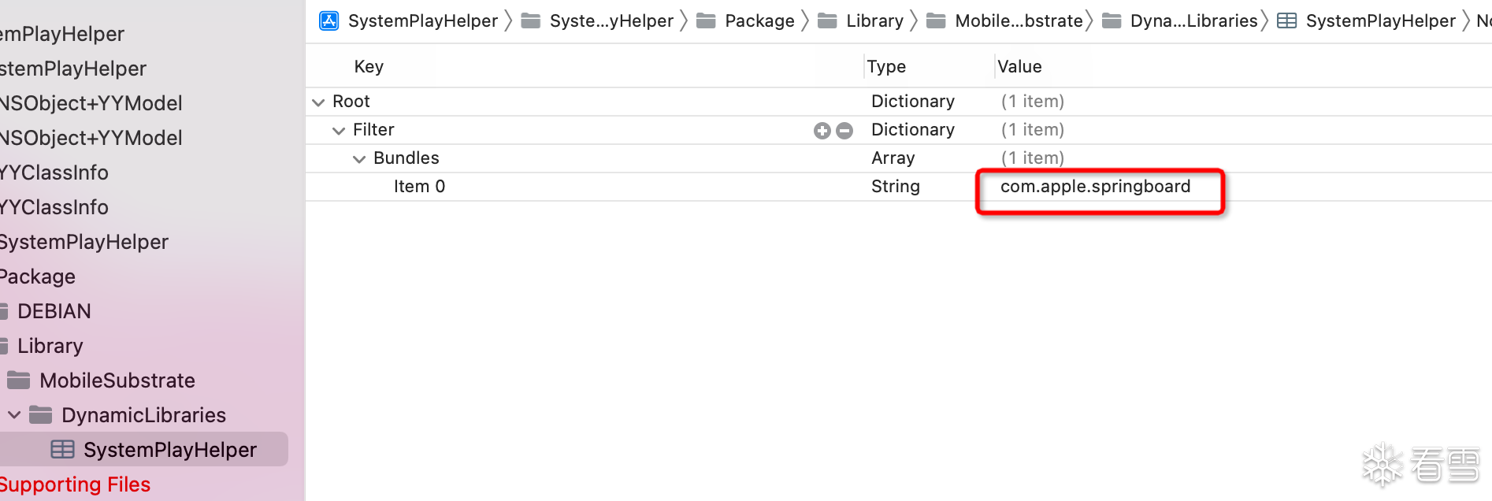Click the DynamicLibraries folder icon in sidebar
This screenshot has height=501, width=1492.
[41, 415]
